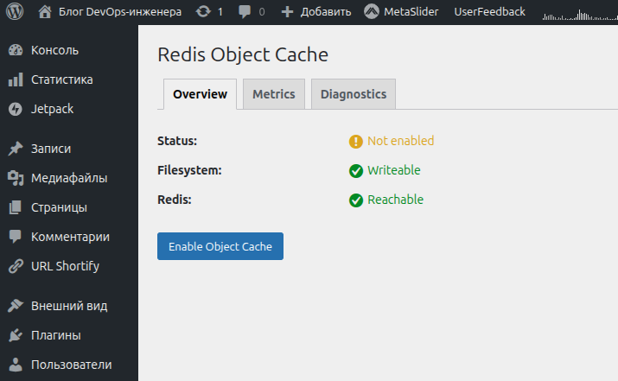The height and width of the screenshot is (381, 618).
Task: Open the UserFeedback toolbar link
Action: click(489, 12)
